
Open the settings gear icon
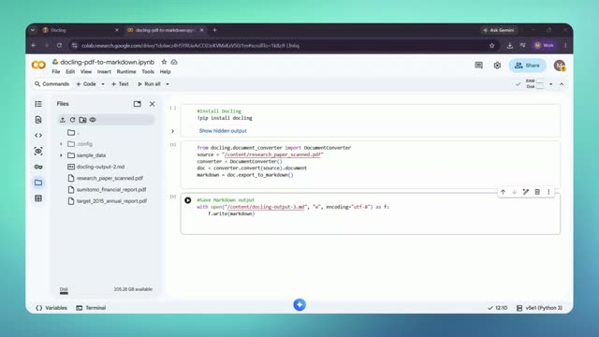pyautogui.click(x=497, y=66)
